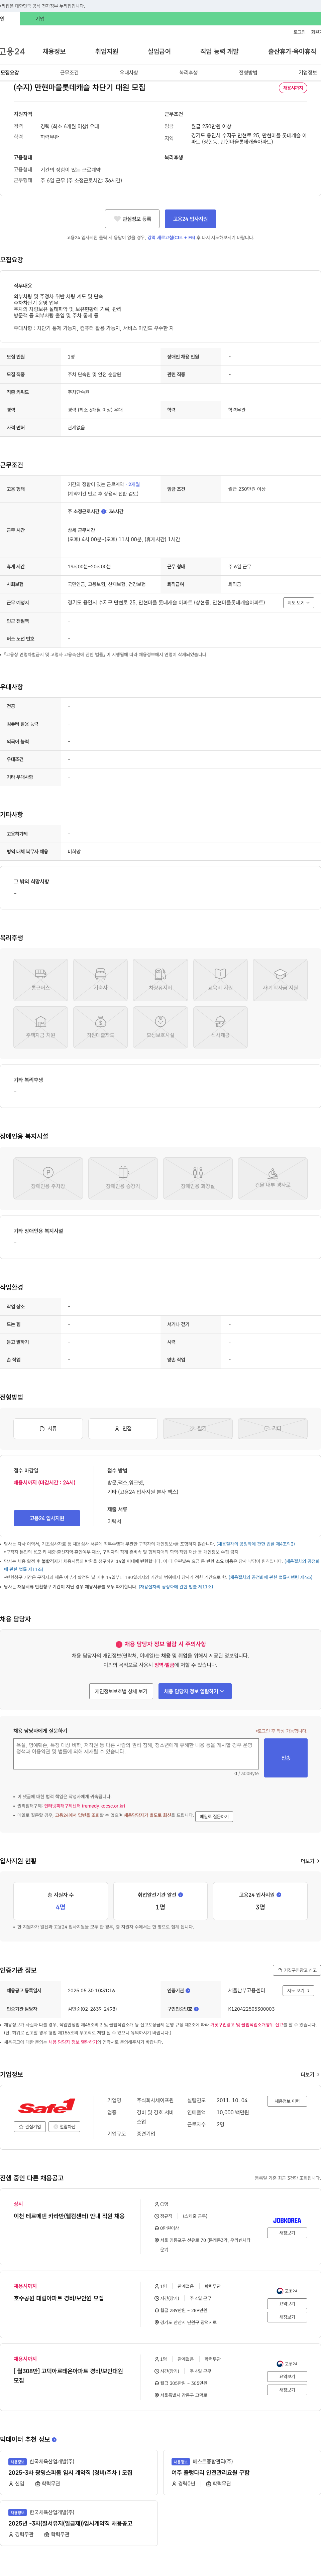Click the 자녀 학자금 지원 icon
This screenshot has height=2576, width=321.
click(x=280, y=980)
